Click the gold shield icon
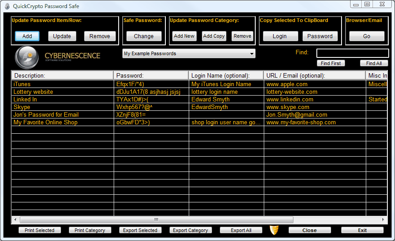This screenshot has height=241, width=395. (274, 230)
